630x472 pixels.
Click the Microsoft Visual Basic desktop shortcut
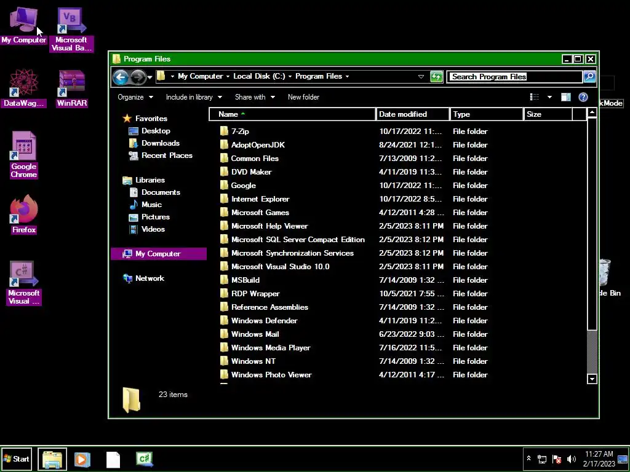[71, 29]
